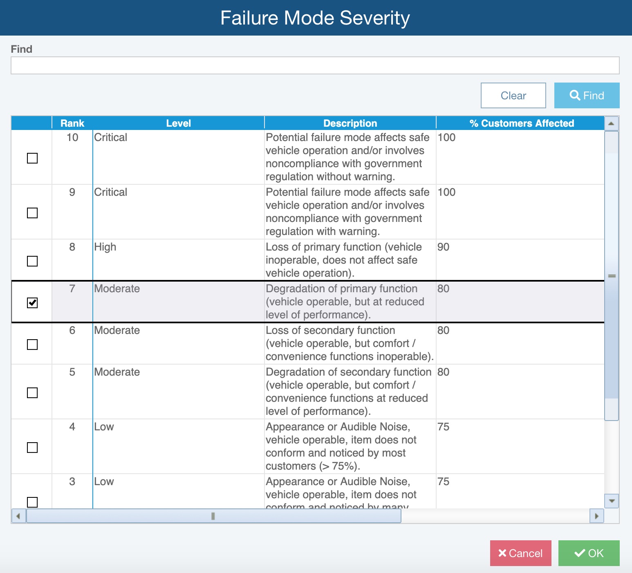The width and height of the screenshot is (632, 573).
Task: Click the Description column header
Action: [350, 123]
